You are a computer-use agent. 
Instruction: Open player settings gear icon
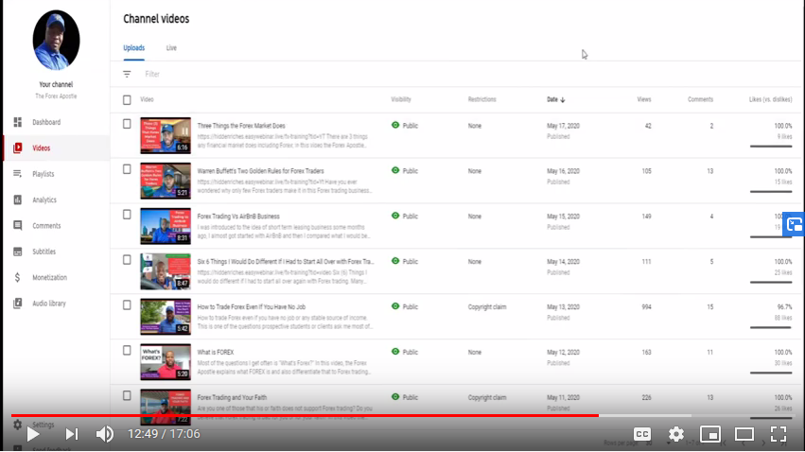coord(676,434)
